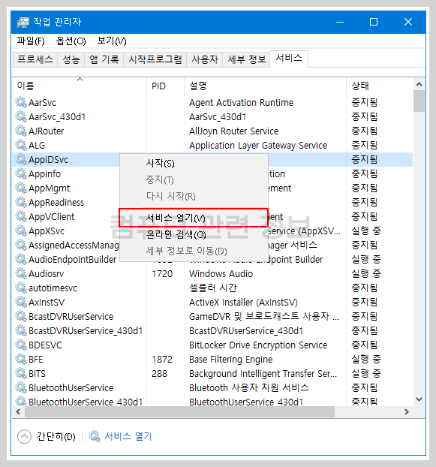The width and height of the screenshot is (436, 467).
Task: Switch to the 시작프로그램 tab
Action: tap(155, 59)
